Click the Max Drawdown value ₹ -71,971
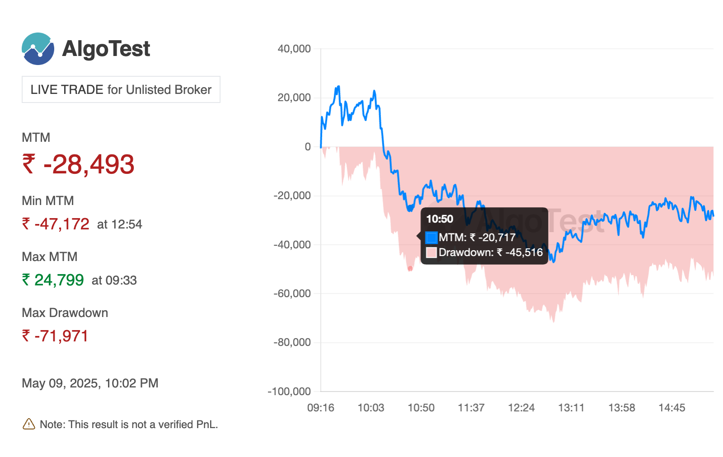 point(55,336)
